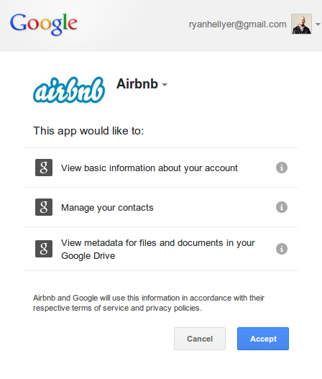Viewport: 322px width, 379px height.
Task: Click the Accept button
Action: 263,339
